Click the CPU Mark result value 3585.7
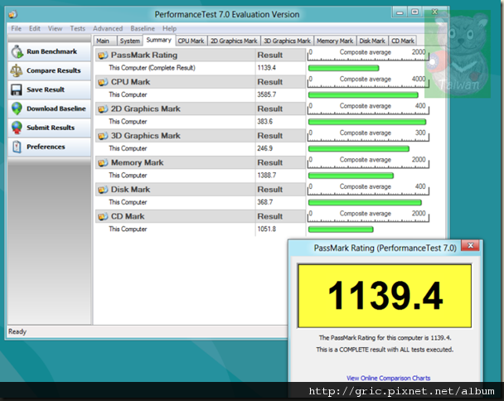Viewport: 504px width, 401px height. click(x=266, y=94)
